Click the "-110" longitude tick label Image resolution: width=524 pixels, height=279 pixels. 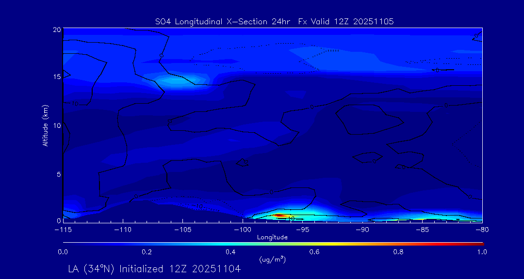[x=123, y=230]
